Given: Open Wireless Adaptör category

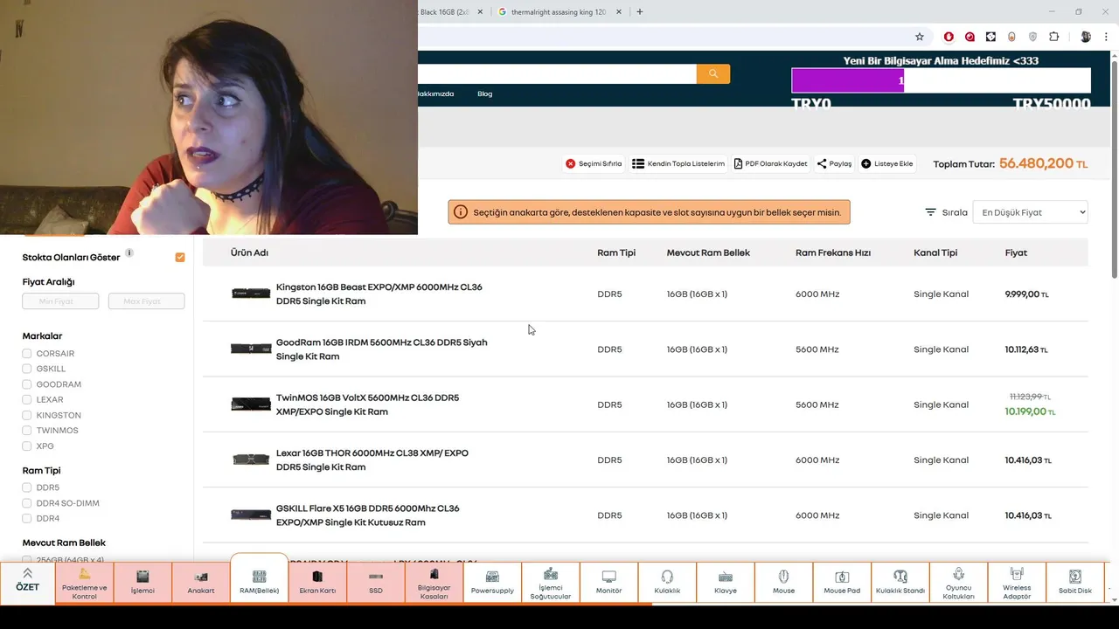Looking at the screenshot, I should 1017,582.
